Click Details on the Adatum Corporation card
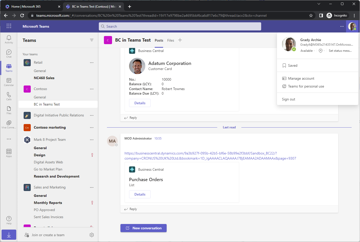 (x=140, y=103)
